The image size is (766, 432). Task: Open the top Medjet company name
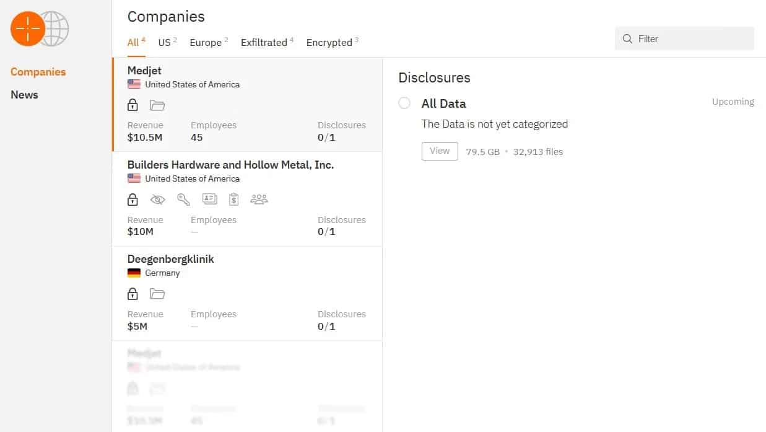coord(144,71)
